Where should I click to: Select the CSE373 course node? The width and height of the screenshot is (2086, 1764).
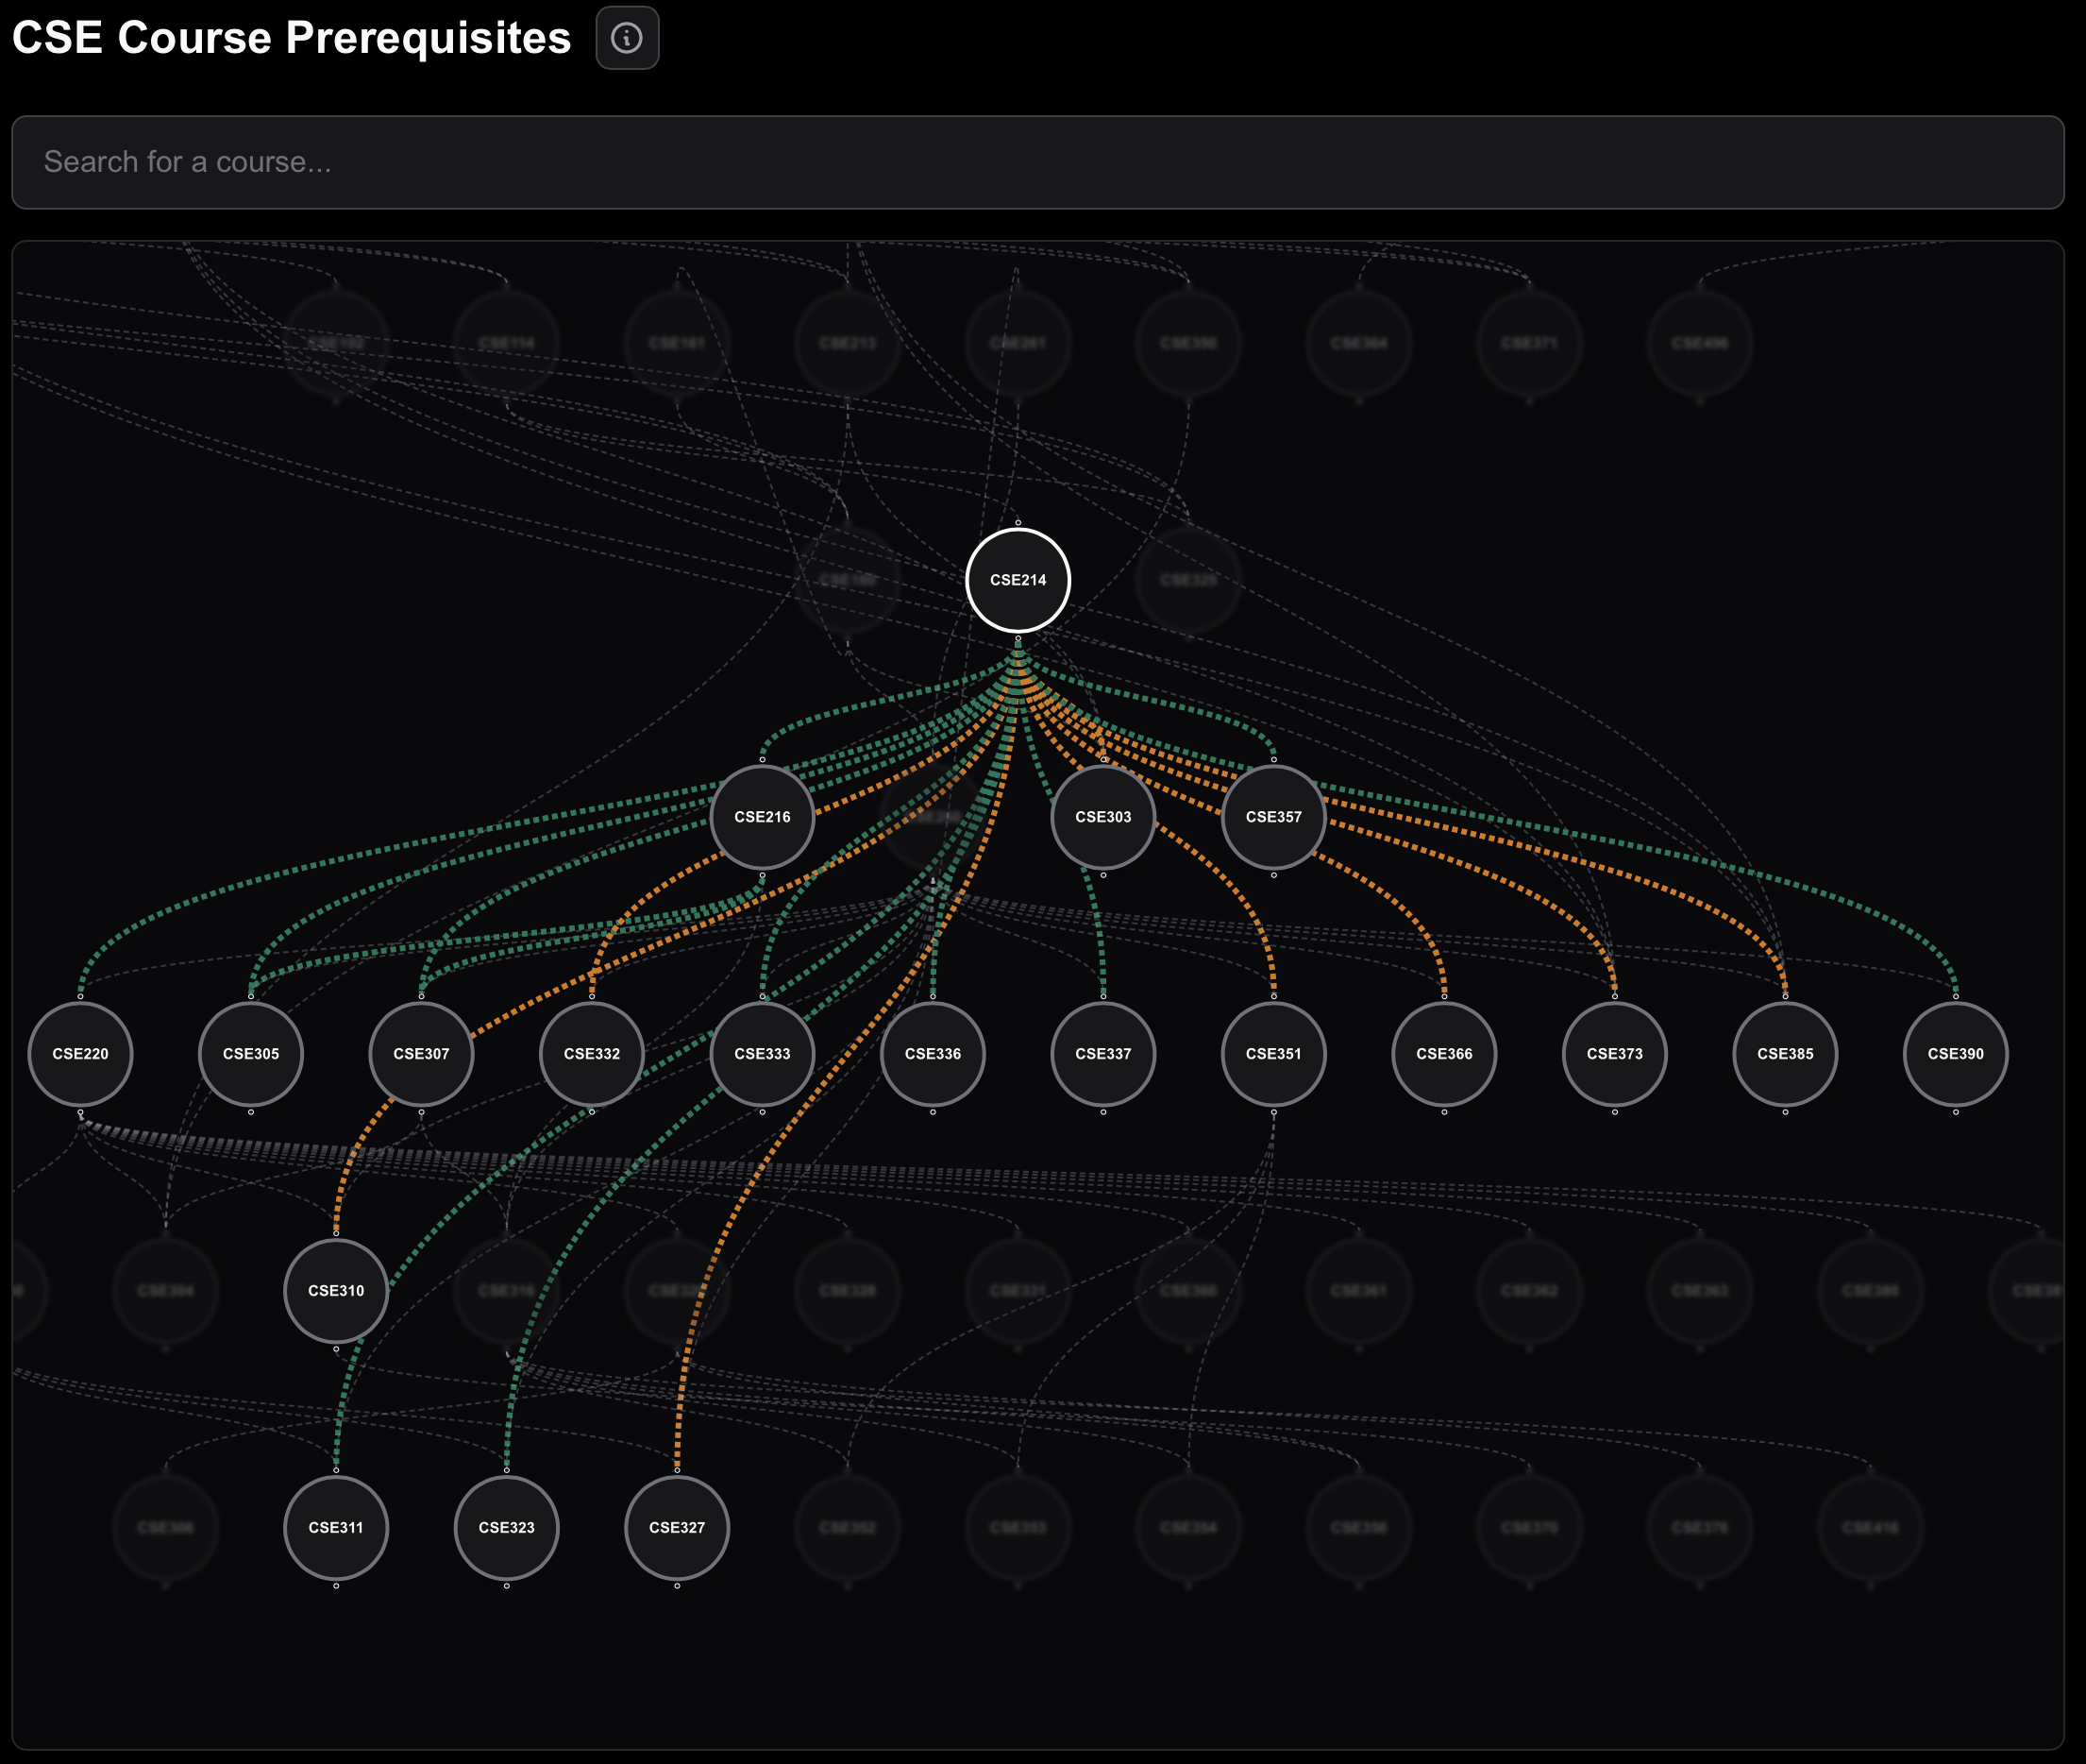tap(1614, 1054)
